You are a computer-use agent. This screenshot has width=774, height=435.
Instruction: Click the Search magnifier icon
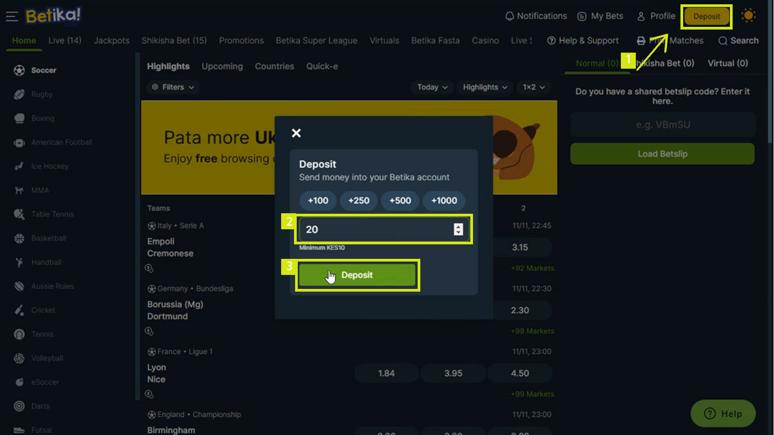[722, 41]
